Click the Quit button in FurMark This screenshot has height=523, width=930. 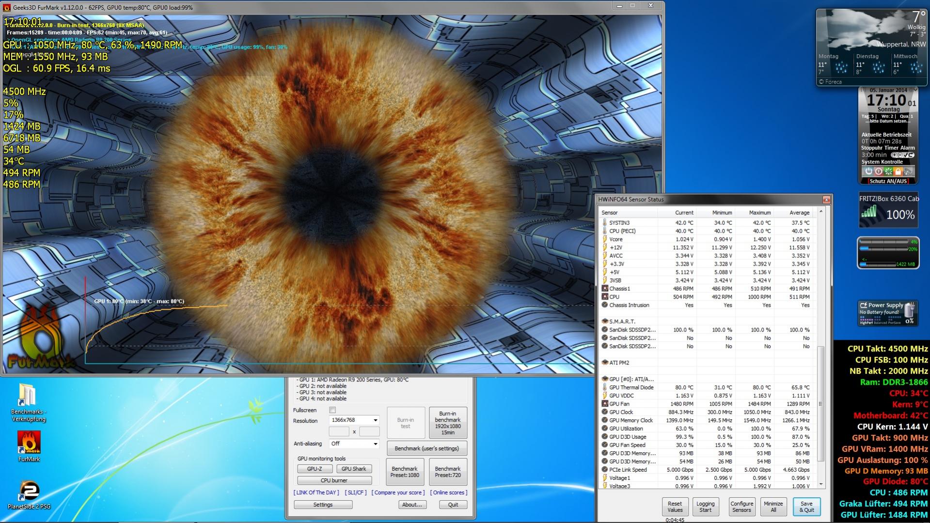[x=453, y=505]
